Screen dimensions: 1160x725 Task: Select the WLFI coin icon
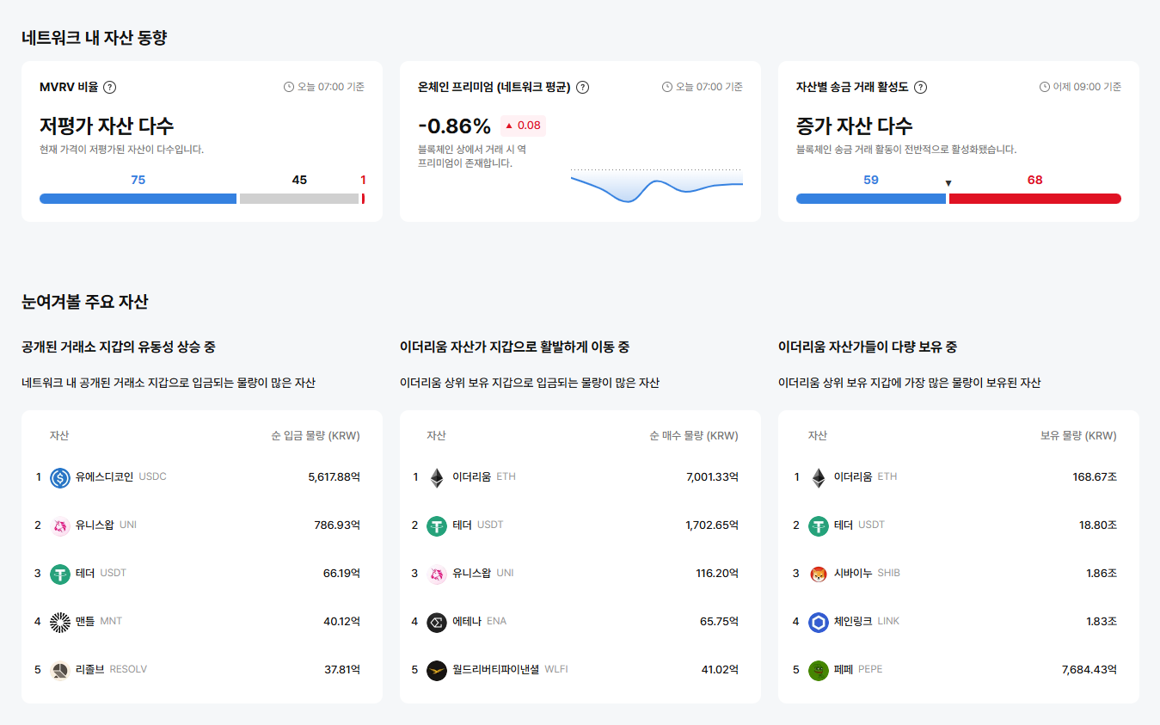pyautogui.click(x=436, y=669)
